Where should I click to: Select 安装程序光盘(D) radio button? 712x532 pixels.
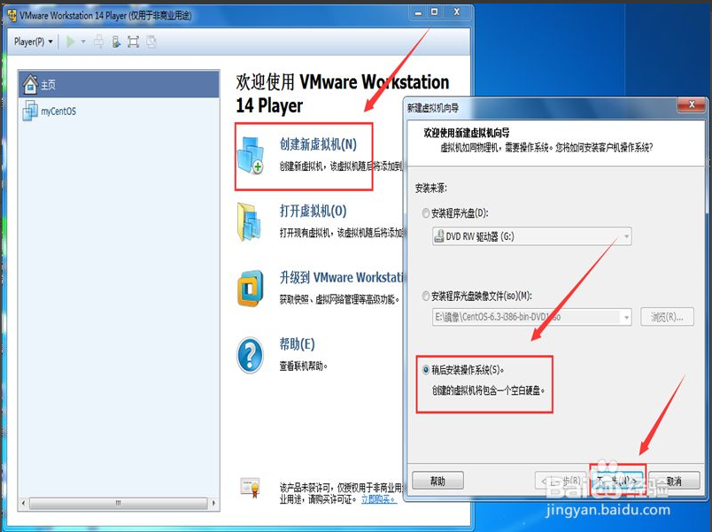pos(426,213)
